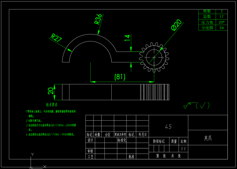
Task: Select the 批准 cell
Action: click(x=131, y=157)
